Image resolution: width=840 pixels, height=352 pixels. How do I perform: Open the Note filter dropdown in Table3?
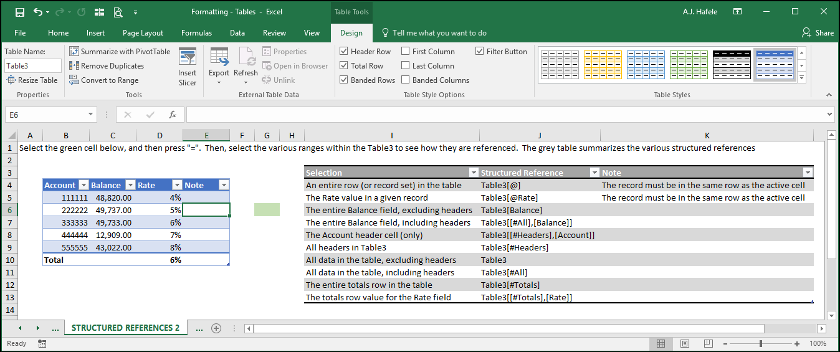pos(224,185)
